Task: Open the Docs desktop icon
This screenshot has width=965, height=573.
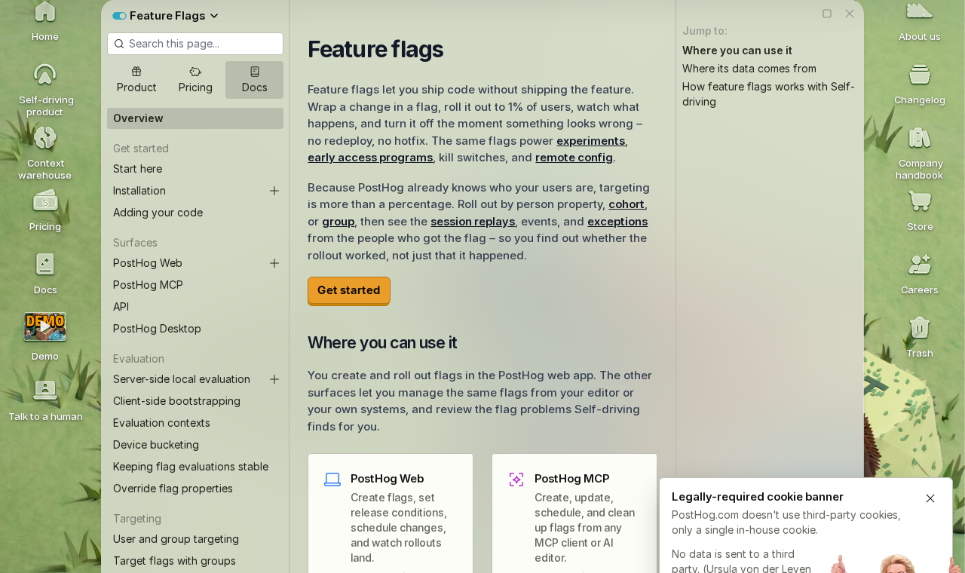Action: coord(45,273)
